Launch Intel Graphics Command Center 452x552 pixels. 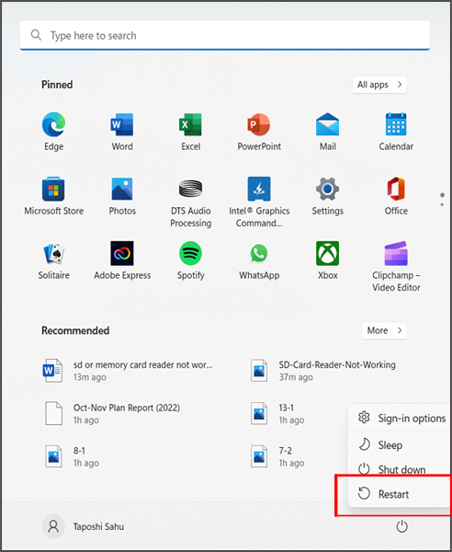click(259, 202)
